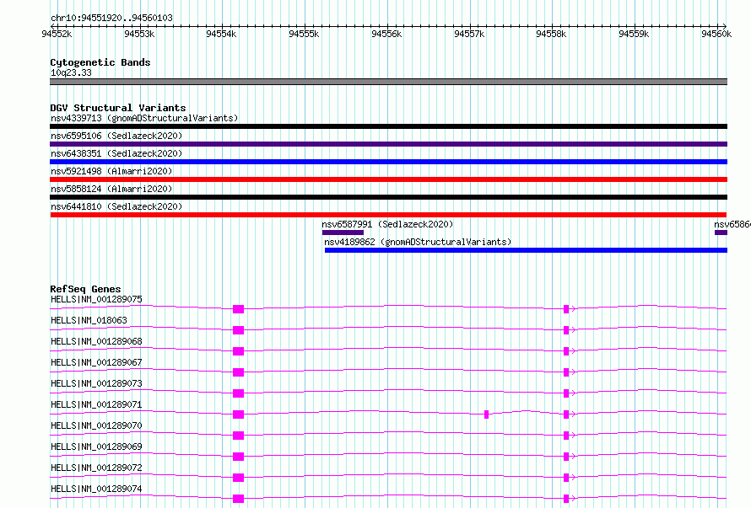The height and width of the screenshot is (508, 751).
Task: Open the HELLS|NM_018063 transcript label
Action: pyautogui.click(x=89, y=320)
